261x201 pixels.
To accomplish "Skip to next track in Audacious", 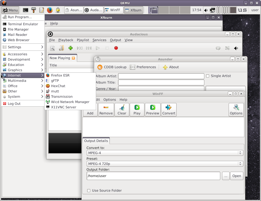I will pyautogui.click(x=89, y=48).
